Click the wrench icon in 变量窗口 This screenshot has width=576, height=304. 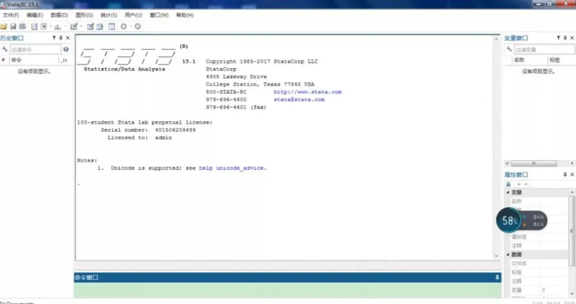[x=509, y=49]
